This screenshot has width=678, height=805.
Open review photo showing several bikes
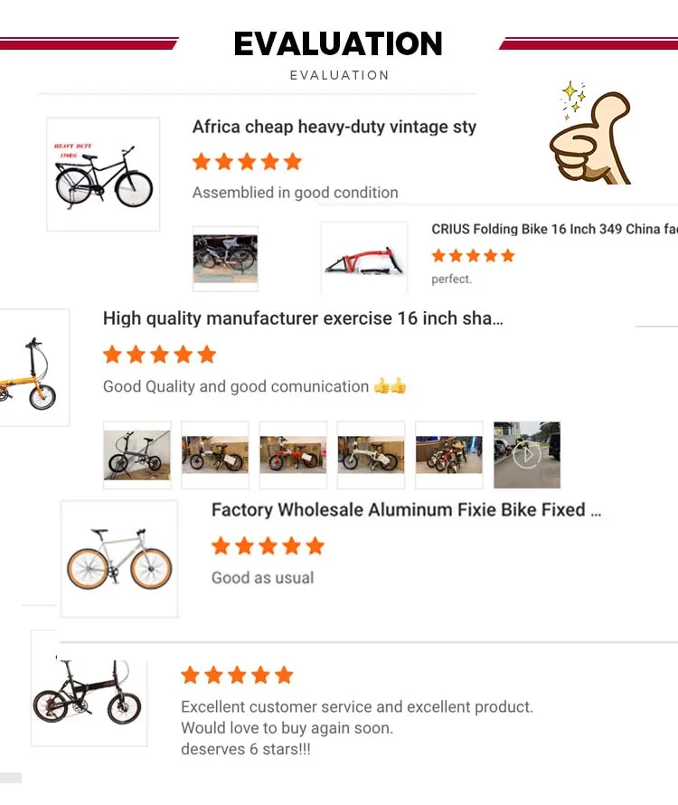pos(449,455)
